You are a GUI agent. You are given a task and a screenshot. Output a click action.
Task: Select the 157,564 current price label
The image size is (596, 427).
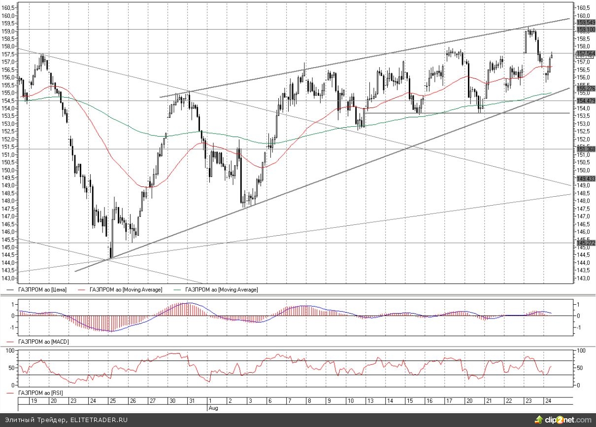pyautogui.click(x=585, y=53)
